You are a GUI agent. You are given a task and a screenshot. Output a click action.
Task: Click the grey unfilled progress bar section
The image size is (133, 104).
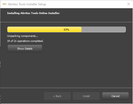[x=104, y=29]
